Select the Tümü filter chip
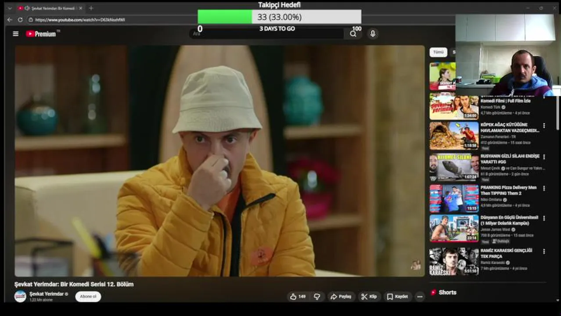The width and height of the screenshot is (561, 316). pos(439,52)
